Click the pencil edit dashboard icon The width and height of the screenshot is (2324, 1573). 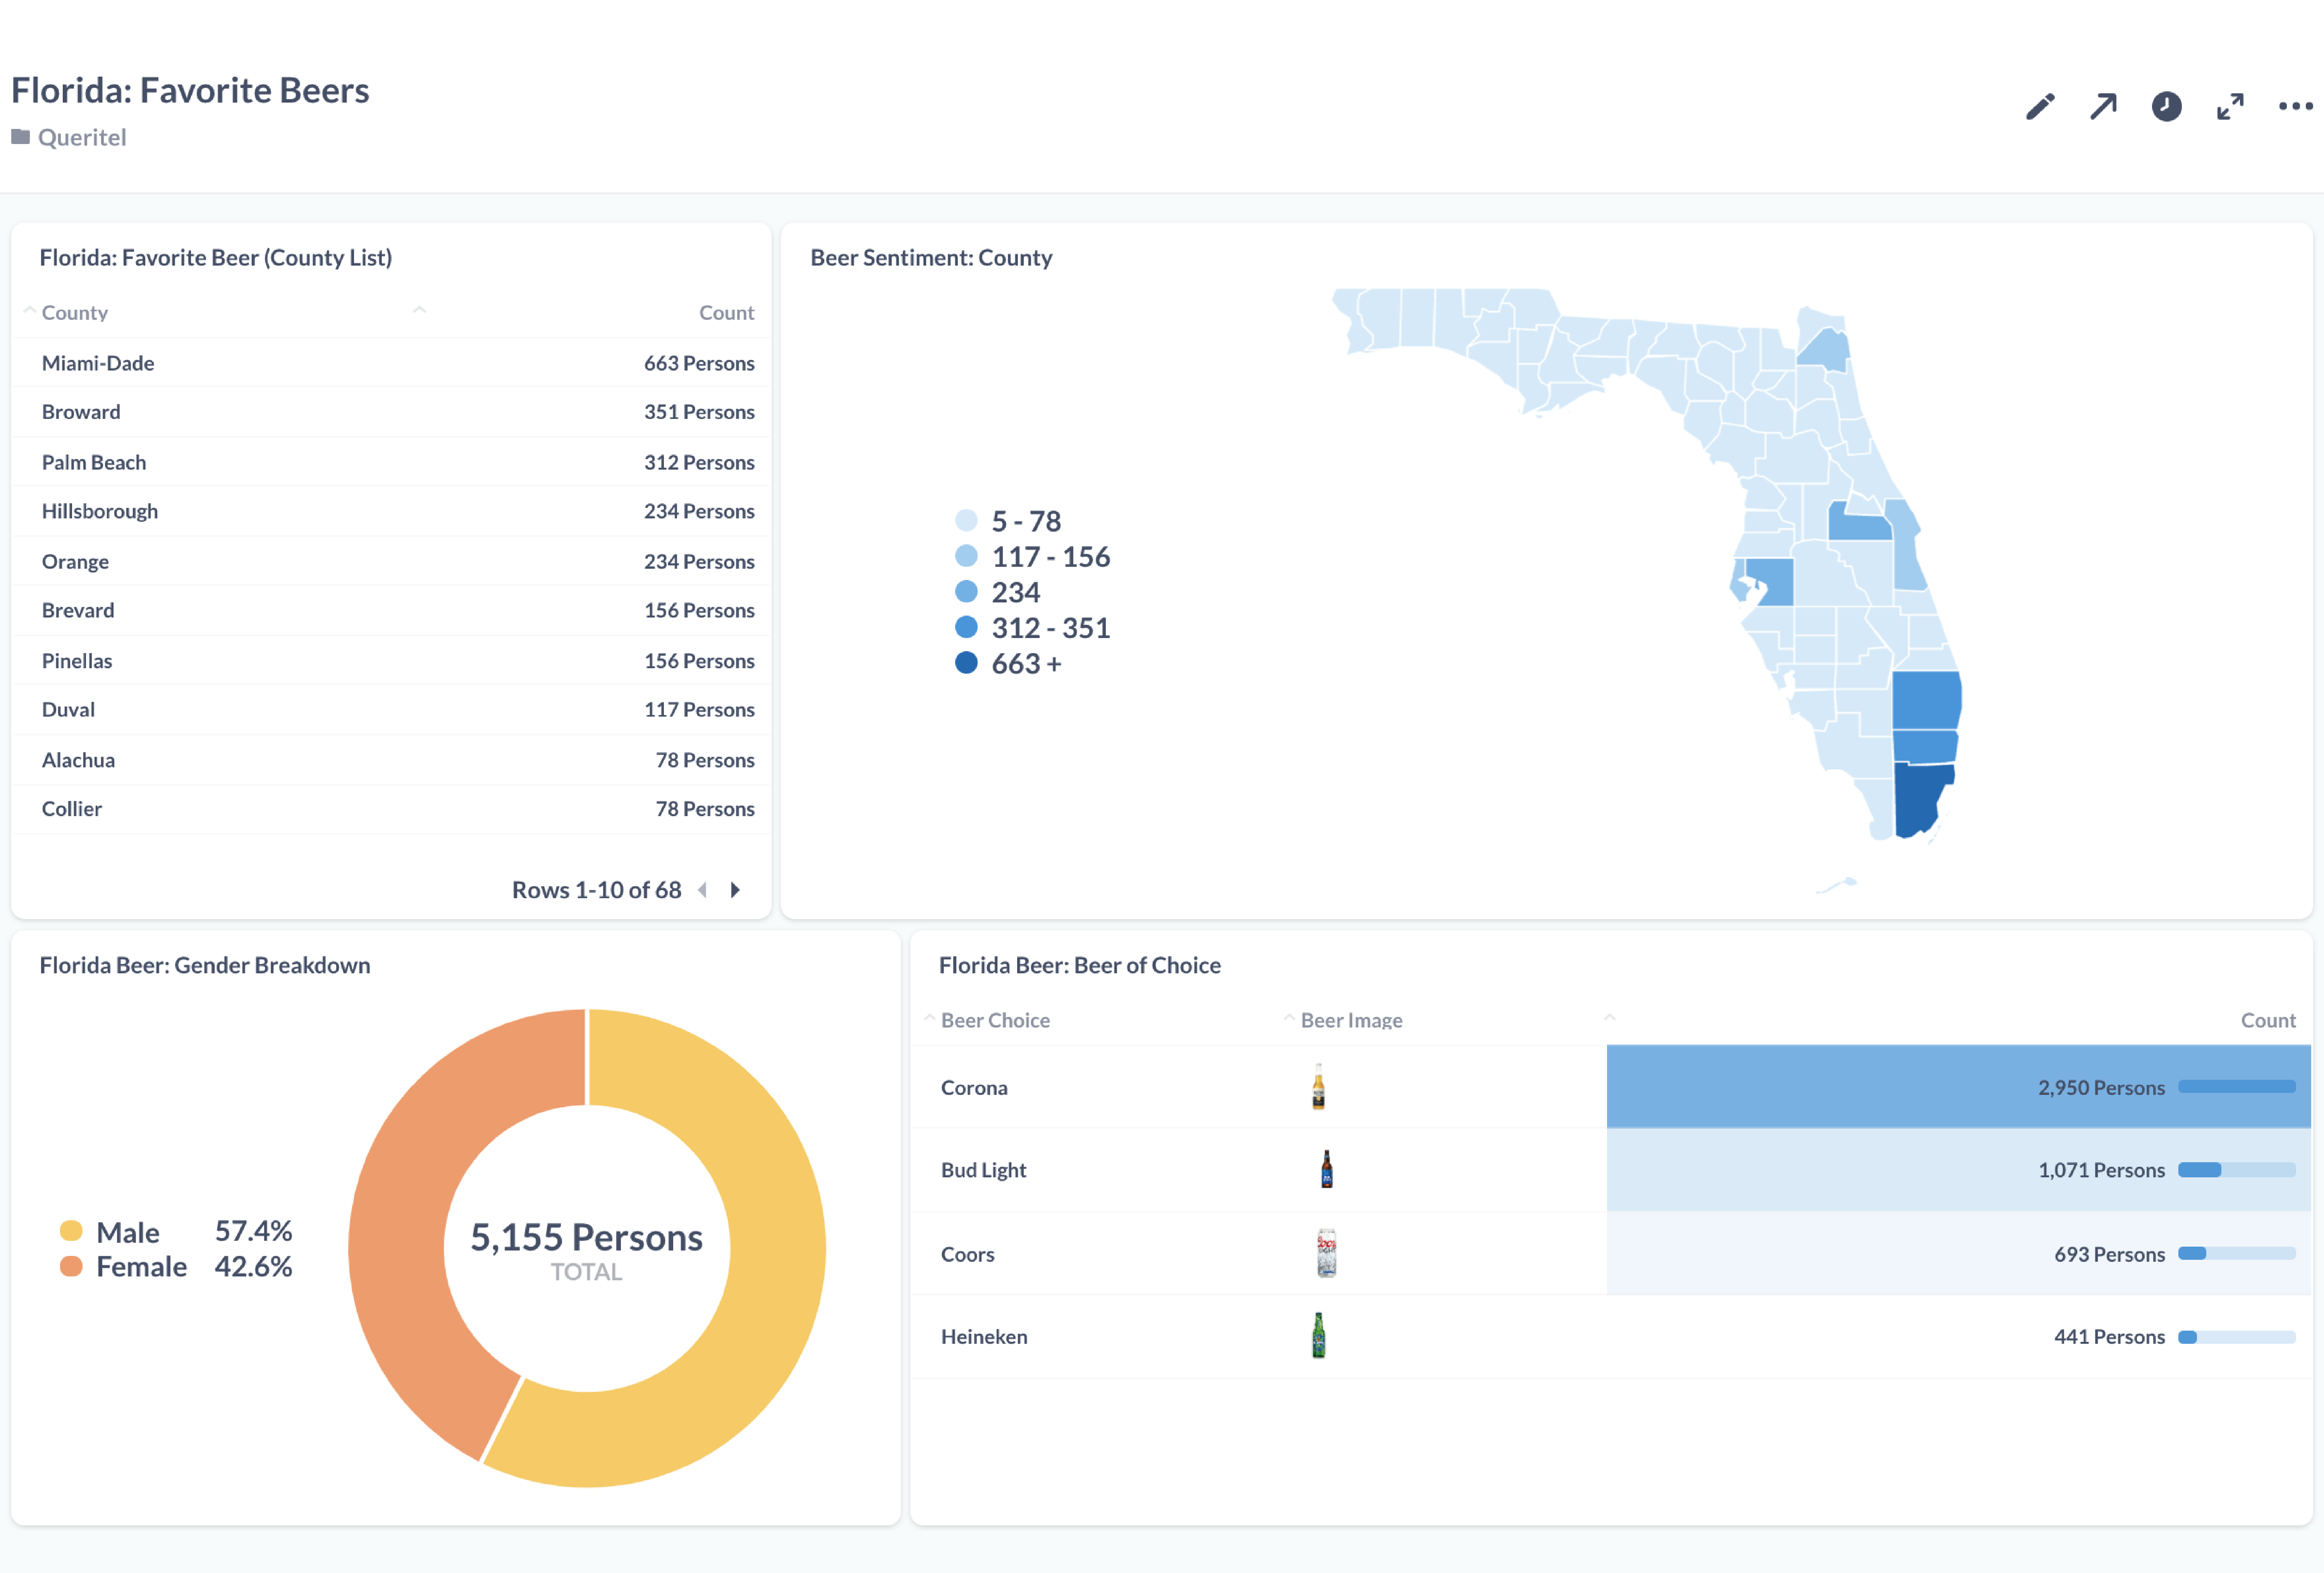click(x=2040, y=106)
